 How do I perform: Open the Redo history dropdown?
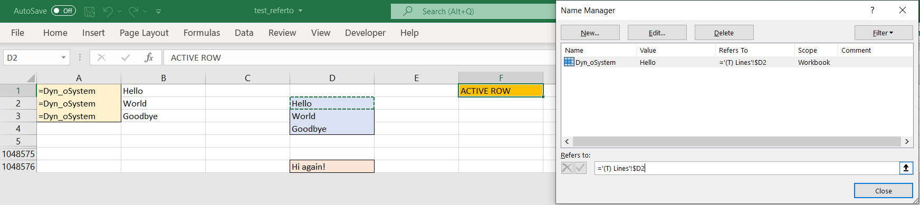[x=145, y=11]
